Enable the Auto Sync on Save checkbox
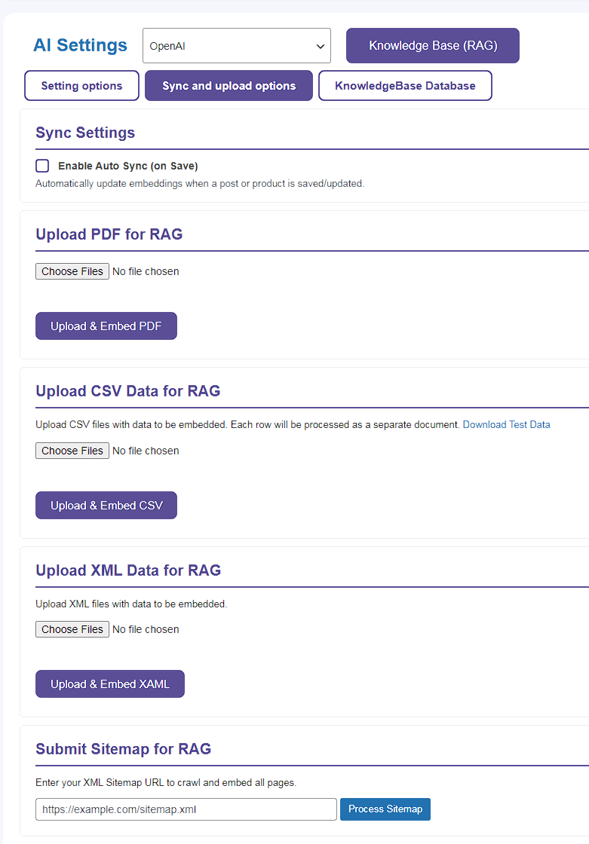The height and width of the screenshot is (844, 589). pos(42,166)
